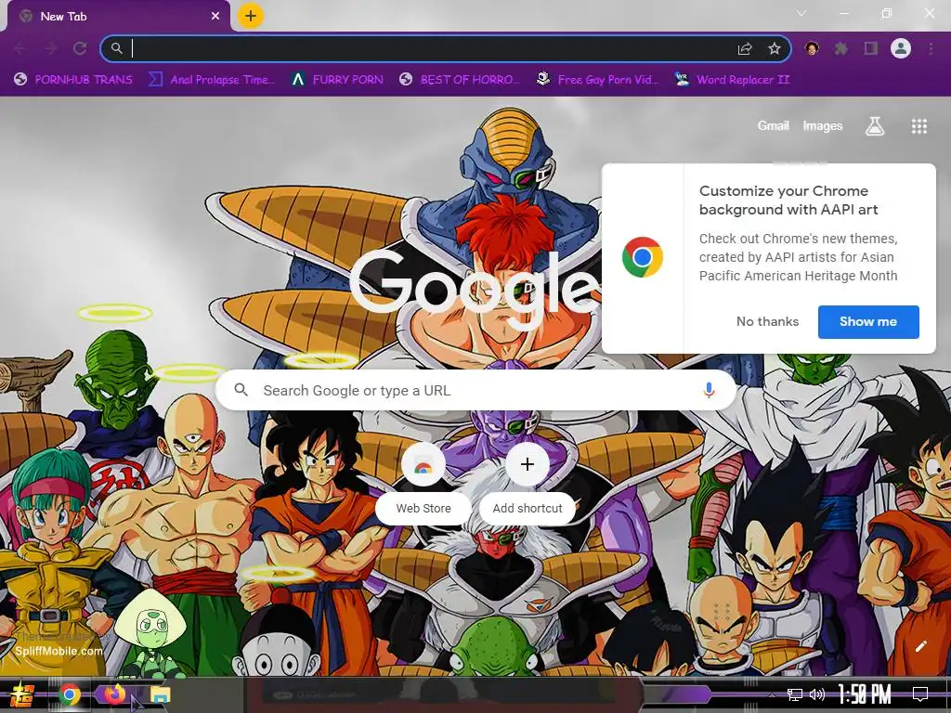This screenshot has width=951, height=713.
Task: Start voice search with the microphone
Action: [x=709, y=391]
